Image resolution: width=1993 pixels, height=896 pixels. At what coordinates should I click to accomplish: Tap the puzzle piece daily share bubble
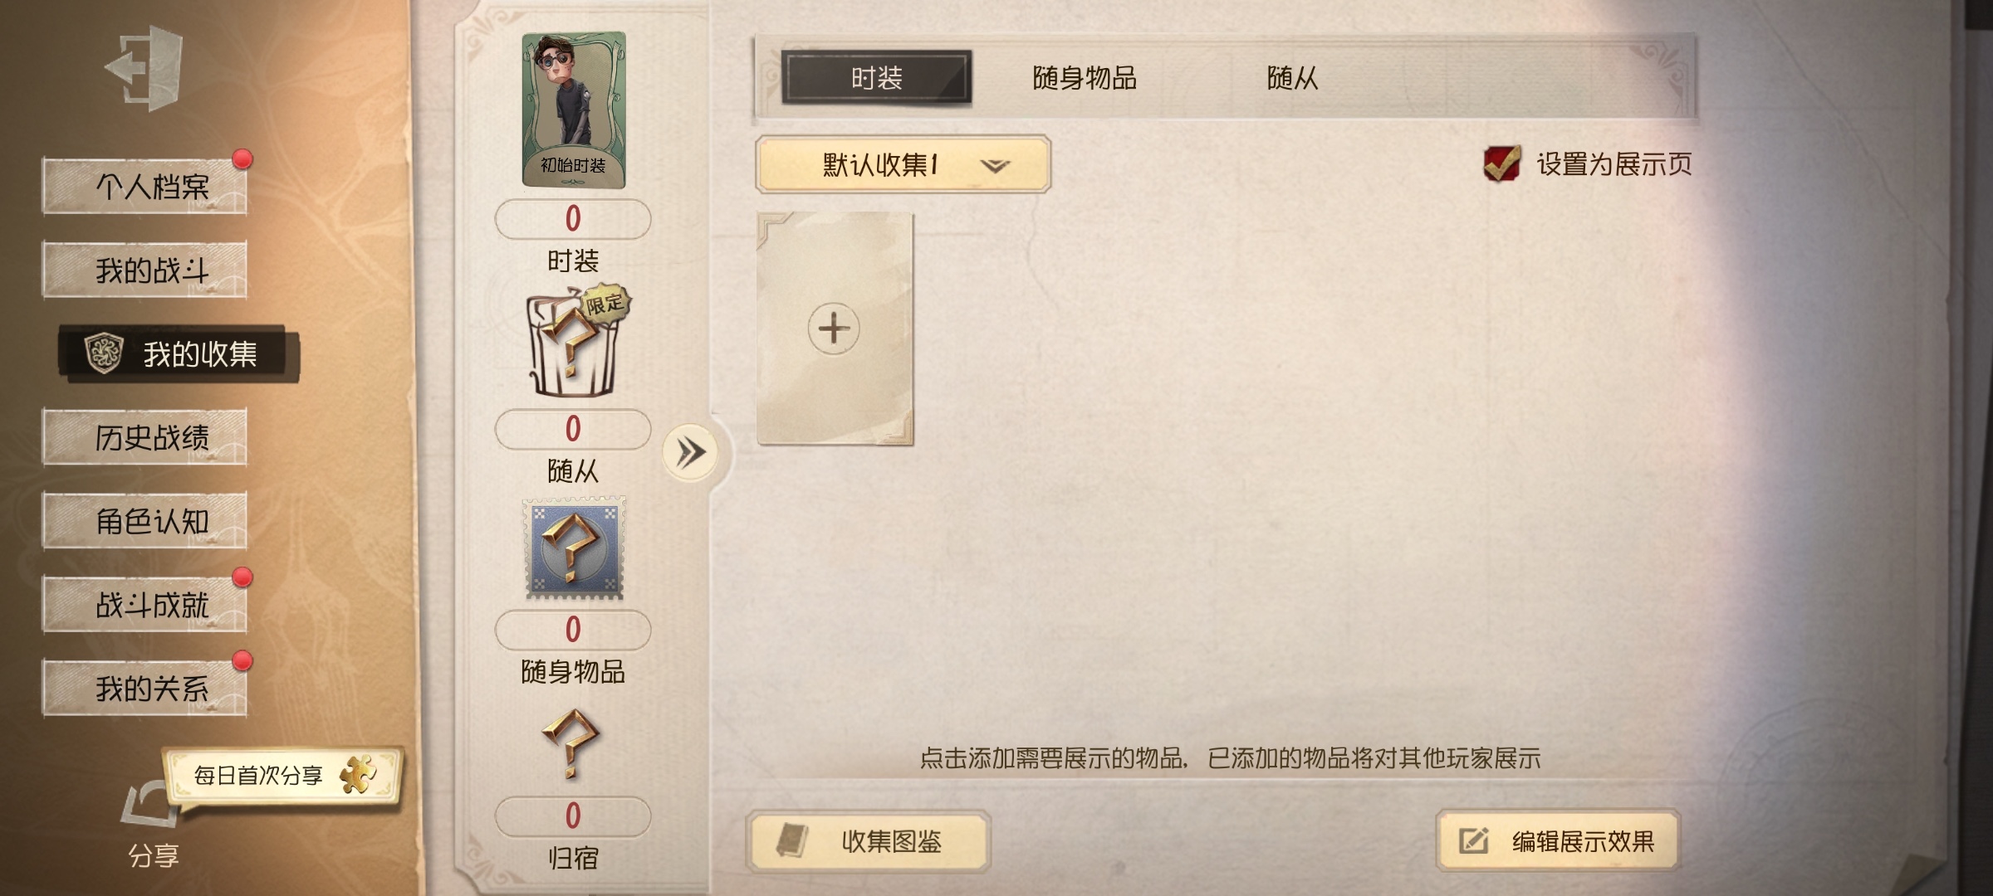pyautogui.click(x=283, y=776)
